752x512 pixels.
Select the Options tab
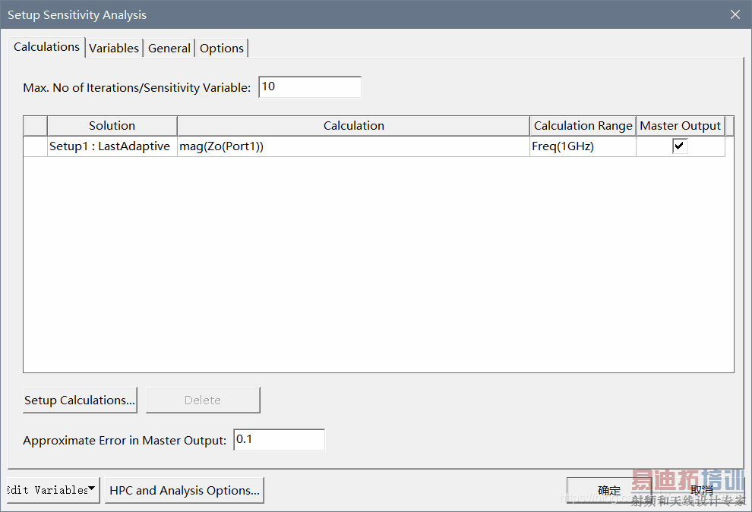click(x=222, y=48)
